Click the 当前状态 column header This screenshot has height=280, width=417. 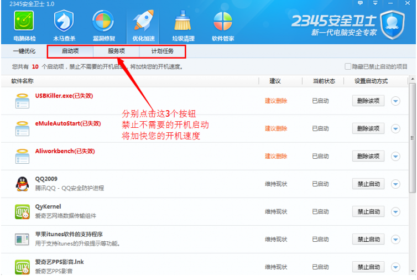tap(324, 81)
